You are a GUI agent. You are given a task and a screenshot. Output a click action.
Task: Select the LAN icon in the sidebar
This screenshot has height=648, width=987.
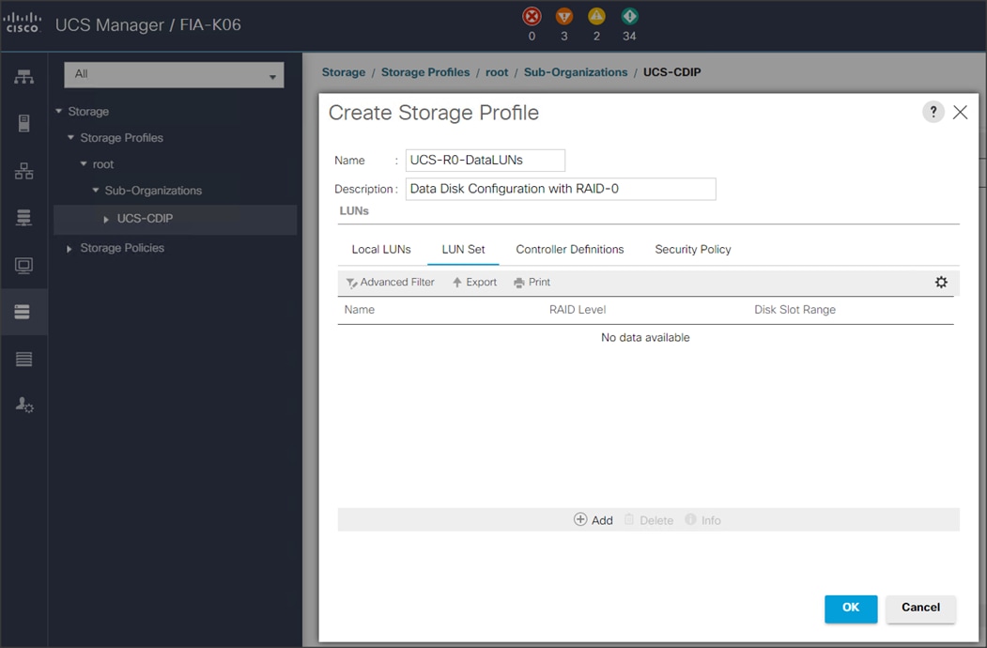click(23, 170)
